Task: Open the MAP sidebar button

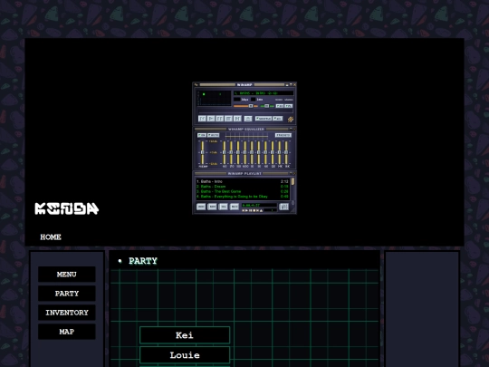Action: click(67, 332)
